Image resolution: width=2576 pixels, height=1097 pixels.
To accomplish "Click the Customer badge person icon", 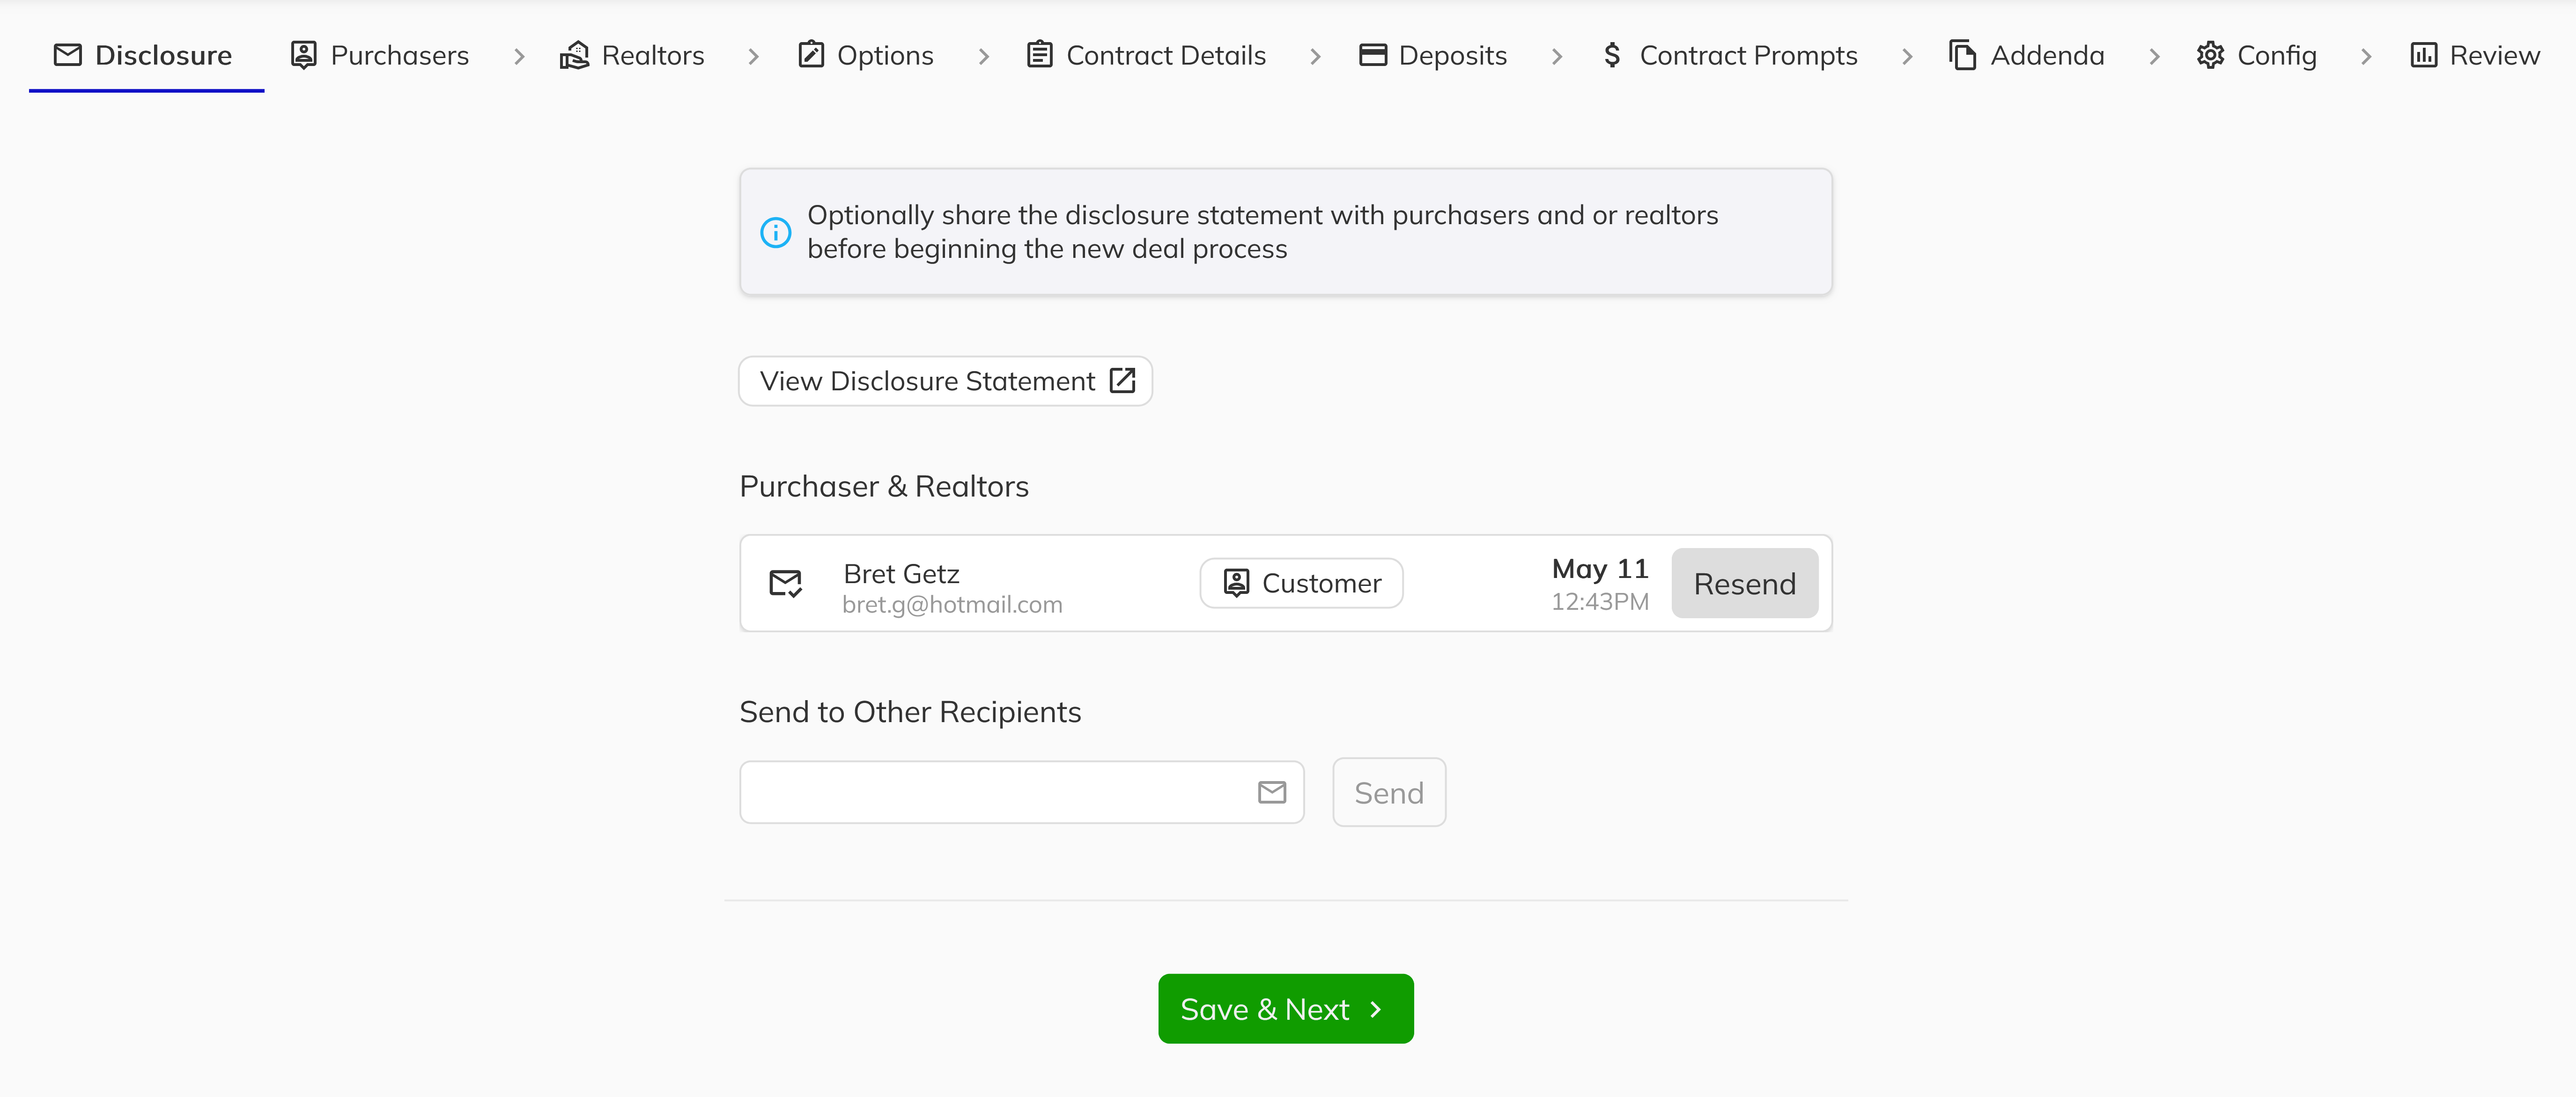I will point(1237,584).
